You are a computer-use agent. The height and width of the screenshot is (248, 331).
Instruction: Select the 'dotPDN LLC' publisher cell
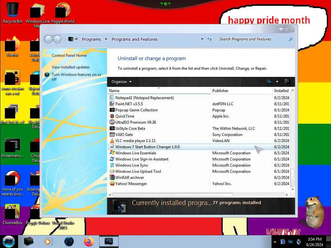click(223, 104)
